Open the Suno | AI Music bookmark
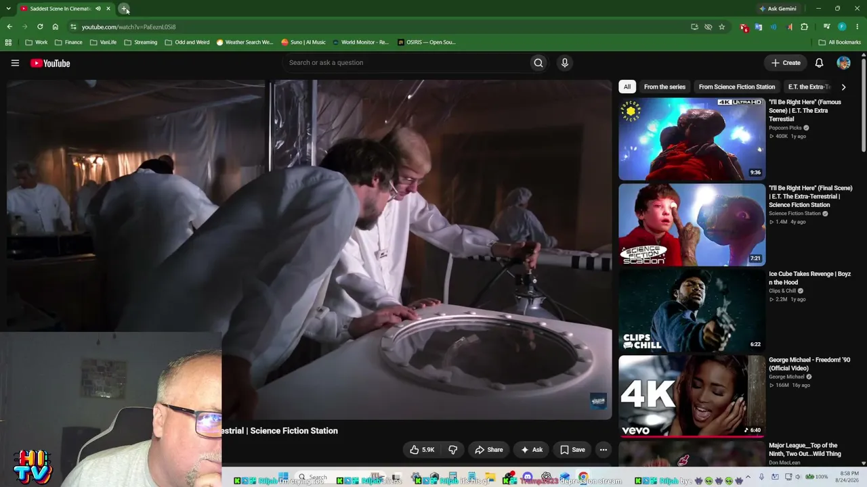 pyautogui.click(x=303, y=42)
